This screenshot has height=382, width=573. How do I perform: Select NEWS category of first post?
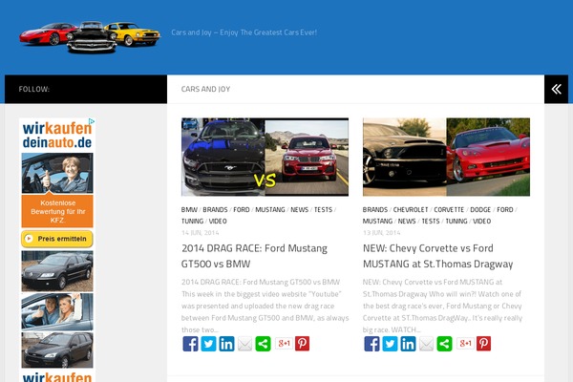pyautogui.click(x=300, y=210)
